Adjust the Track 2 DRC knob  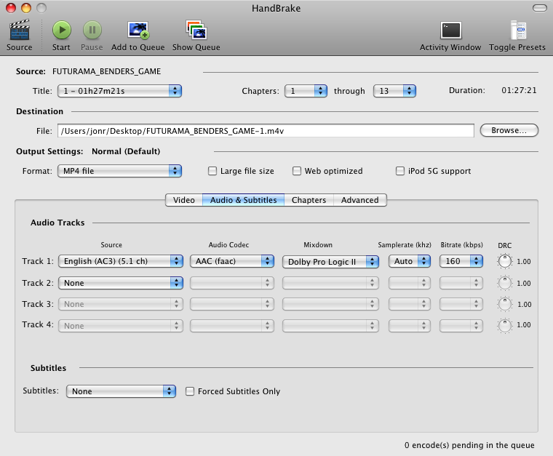[505, 283]
